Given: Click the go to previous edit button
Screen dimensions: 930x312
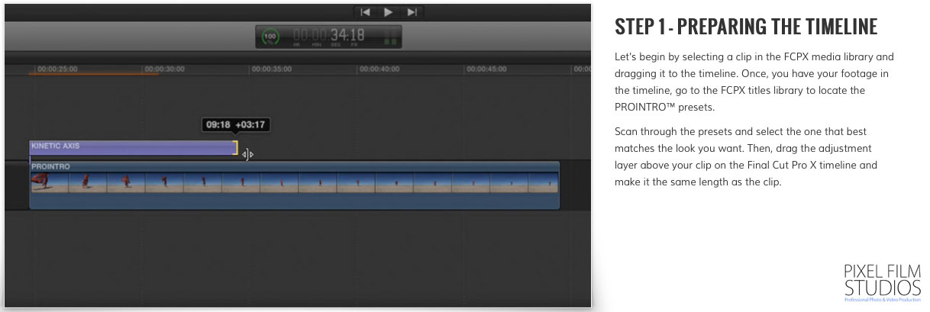Looking at the screenshot, I should [366, 11].
